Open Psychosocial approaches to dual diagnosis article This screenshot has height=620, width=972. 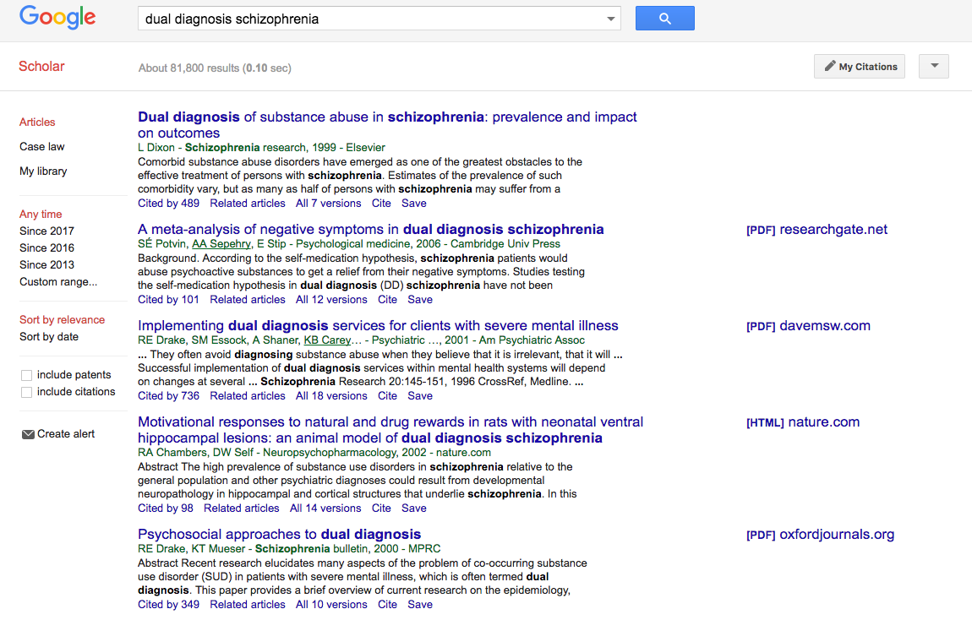[279, 534]
